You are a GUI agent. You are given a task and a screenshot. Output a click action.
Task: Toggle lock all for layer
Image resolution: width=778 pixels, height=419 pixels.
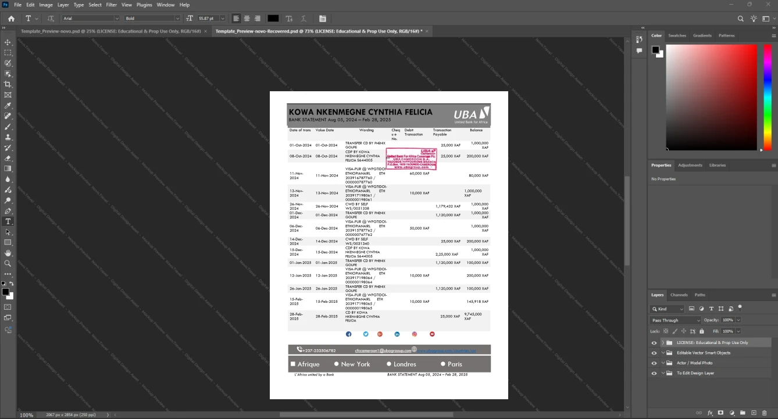702,331
